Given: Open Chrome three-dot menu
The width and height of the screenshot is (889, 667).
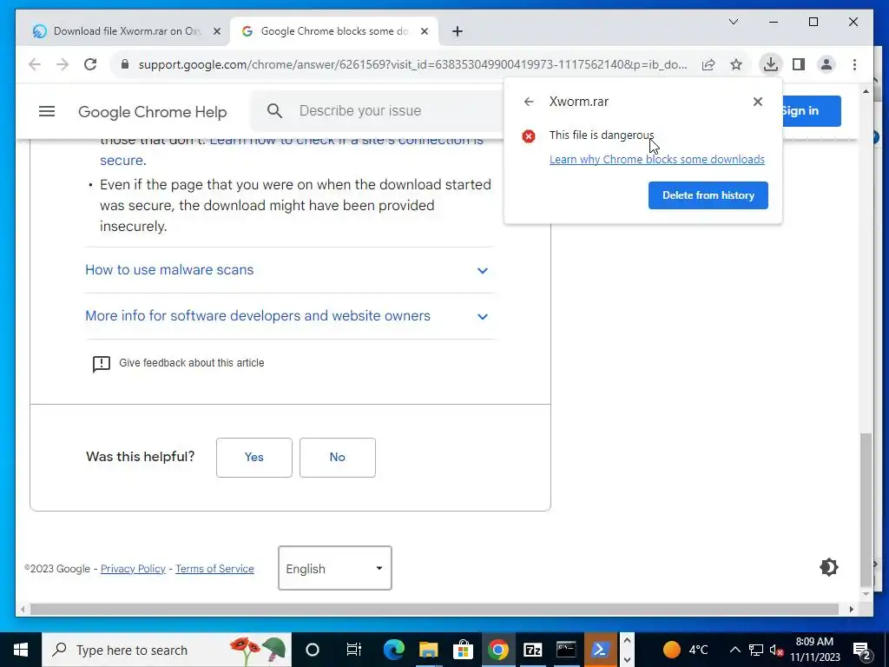Looking at the screenshot, I should tap(854, 64).
